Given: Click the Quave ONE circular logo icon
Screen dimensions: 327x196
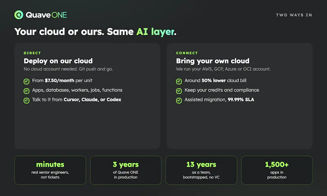Looking at the screenshot, I should pos(19,15).
